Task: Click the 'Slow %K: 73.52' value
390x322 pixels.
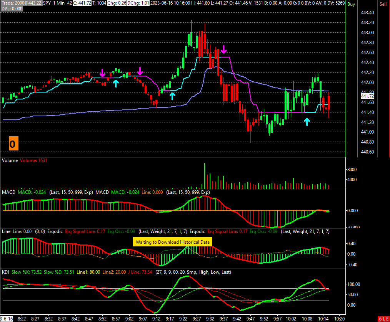Action: pos(27,272)
